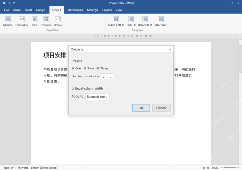Viewport: 242px width, 170px height.
Task: Click the vertical scrollbar thumb
Action: point(241,59)
